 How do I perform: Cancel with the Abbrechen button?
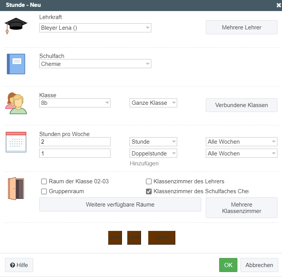click(x=259, y=265)
